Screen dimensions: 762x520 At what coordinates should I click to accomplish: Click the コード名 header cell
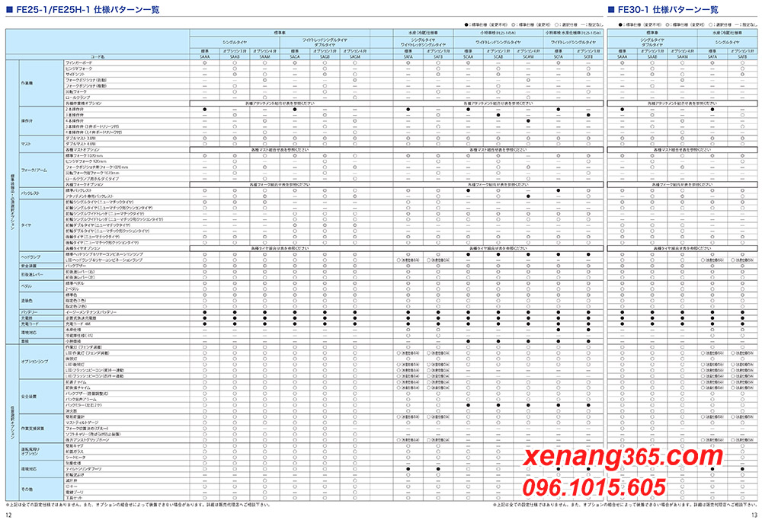coord(98,57)
